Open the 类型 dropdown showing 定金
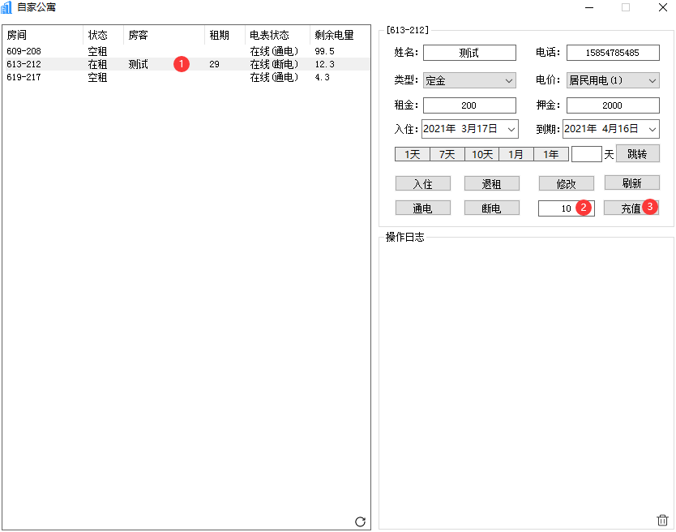This screenshot has width=676, height=532. tap(469, 80)
